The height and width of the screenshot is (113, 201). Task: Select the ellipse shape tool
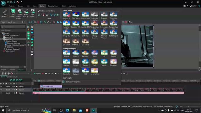(x=32, y=42)
